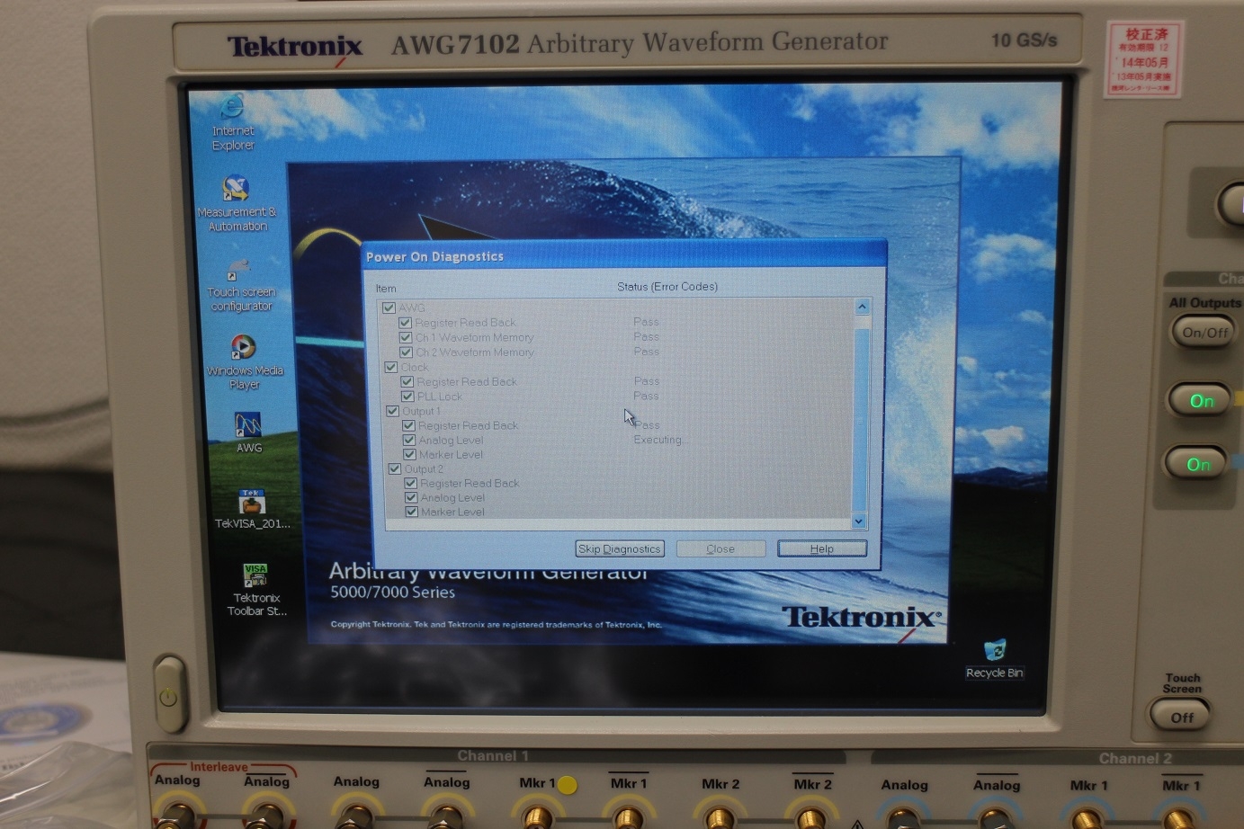Toggle Register Read Back checkbox under Output 1
The width and height of the screenshot is (1244, 829).
[408, 425]
